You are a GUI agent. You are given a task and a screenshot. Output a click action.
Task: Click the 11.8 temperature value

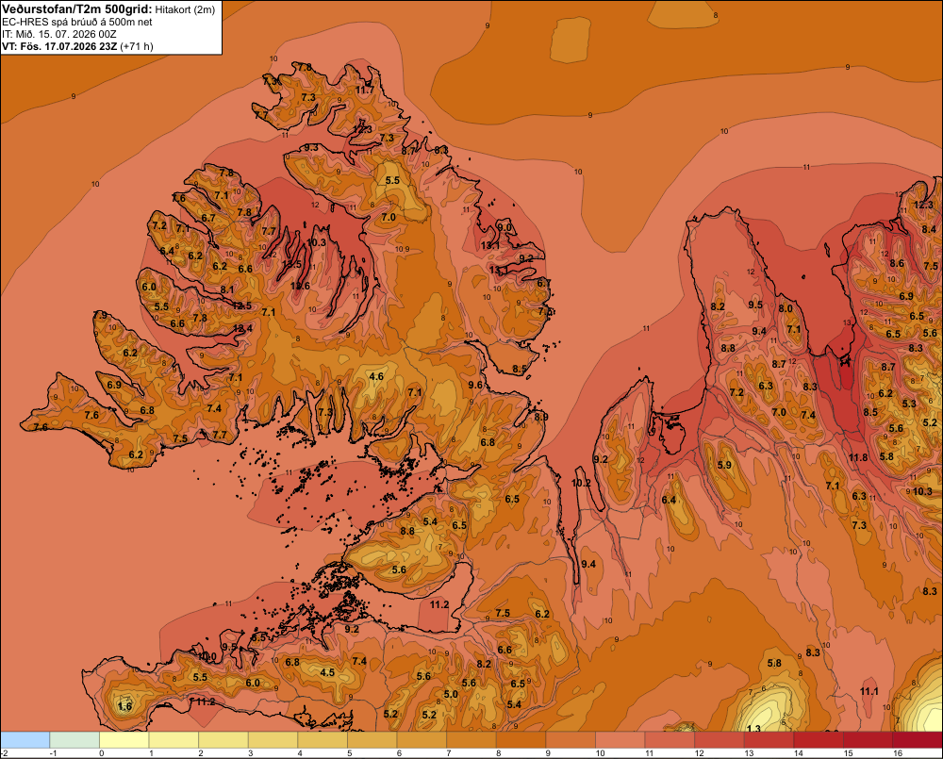point(858,457)
